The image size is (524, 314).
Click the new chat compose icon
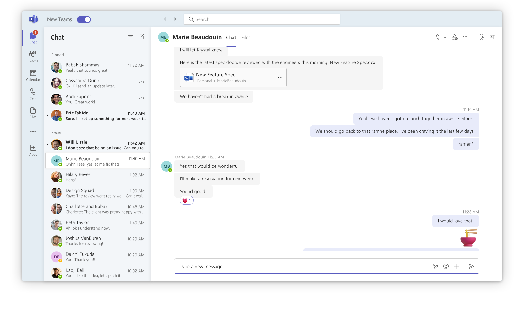click(x=141, y=37)
